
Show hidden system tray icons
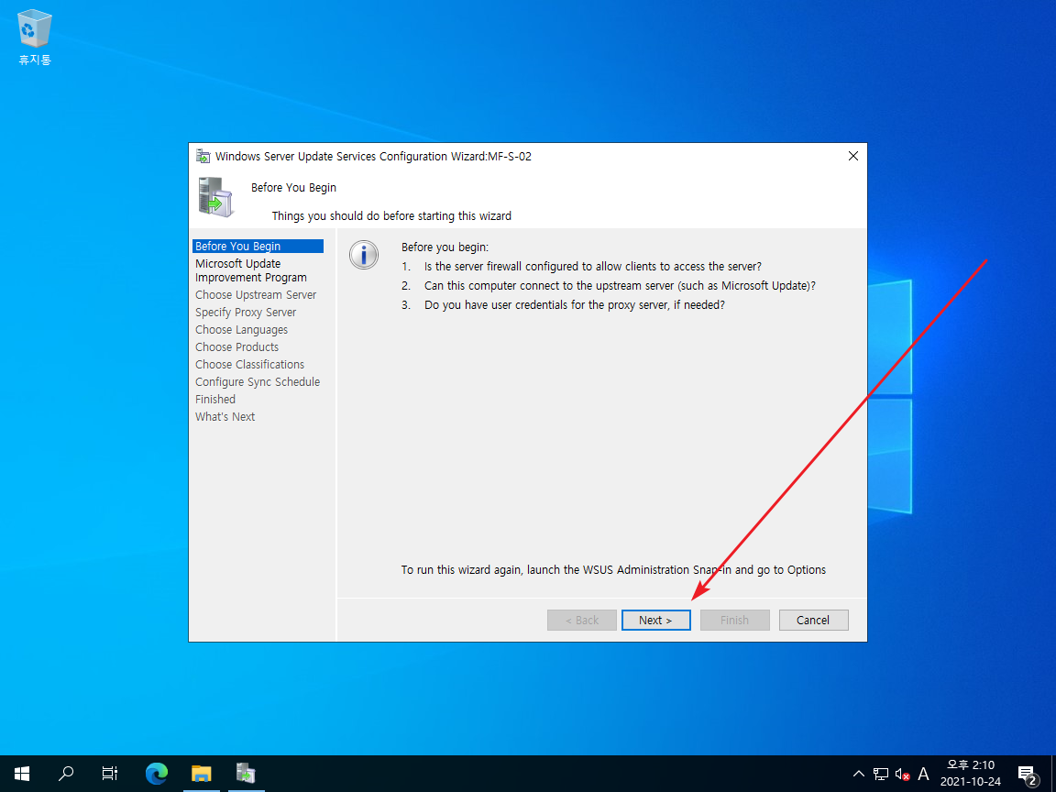click(859, 774)
